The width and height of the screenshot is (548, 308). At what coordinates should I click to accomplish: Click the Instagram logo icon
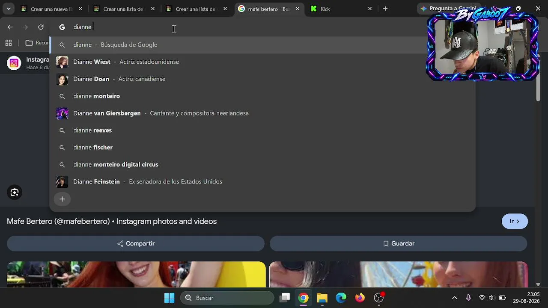pyautogui.click(x=14, y=63)
